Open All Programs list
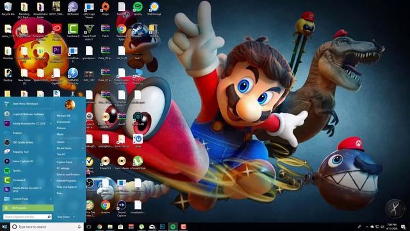410x231 pixels. pos(28,208)
